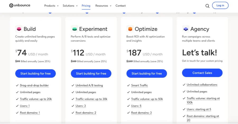Go to the Pricing page tab
Image resolution: width=238 pixels, height=124 pixels.
pos(86,6)
